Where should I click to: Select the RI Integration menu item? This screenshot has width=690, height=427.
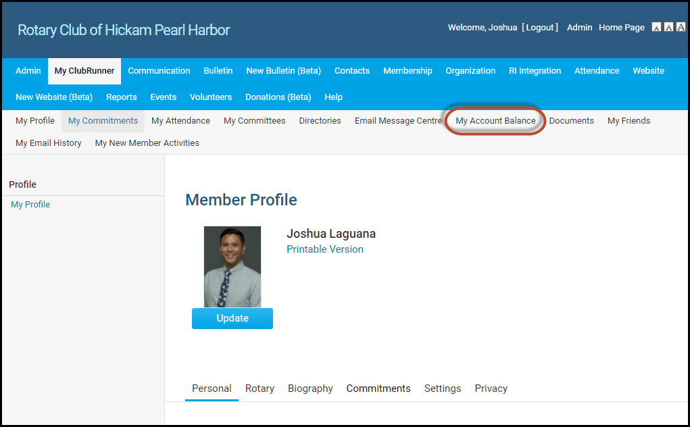535,71
